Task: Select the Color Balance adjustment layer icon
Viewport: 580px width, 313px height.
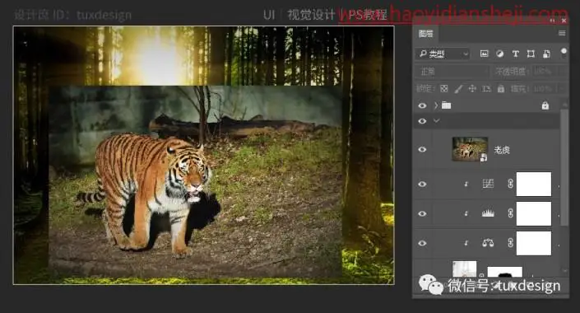Action: [488, 243]
